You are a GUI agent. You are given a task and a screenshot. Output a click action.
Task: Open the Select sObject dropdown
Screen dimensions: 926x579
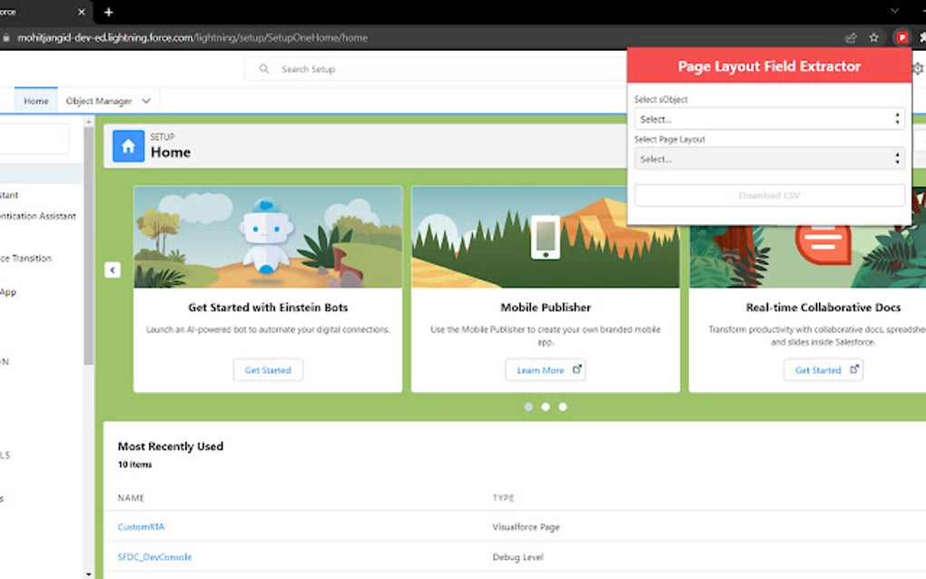pos(768,119)
